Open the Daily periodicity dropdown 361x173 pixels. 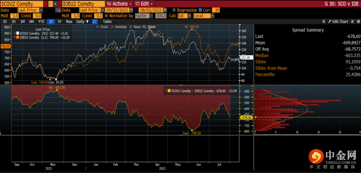[83, 21]
